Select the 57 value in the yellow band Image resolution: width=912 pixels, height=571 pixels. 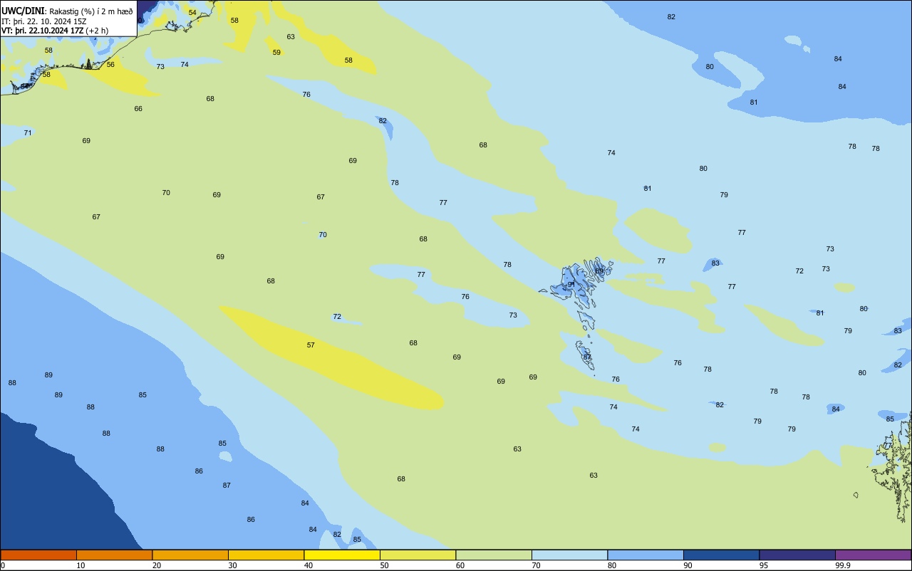point(311,345)
